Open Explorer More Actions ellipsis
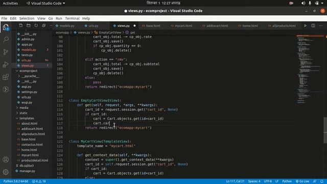327x184 pixels. (51, 26)
